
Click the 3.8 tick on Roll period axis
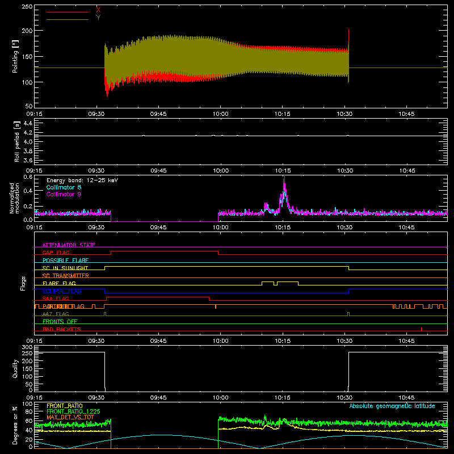point(28,151)
